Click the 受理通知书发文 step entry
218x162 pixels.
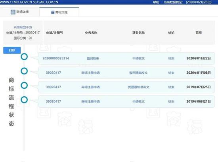click(138, 87)
